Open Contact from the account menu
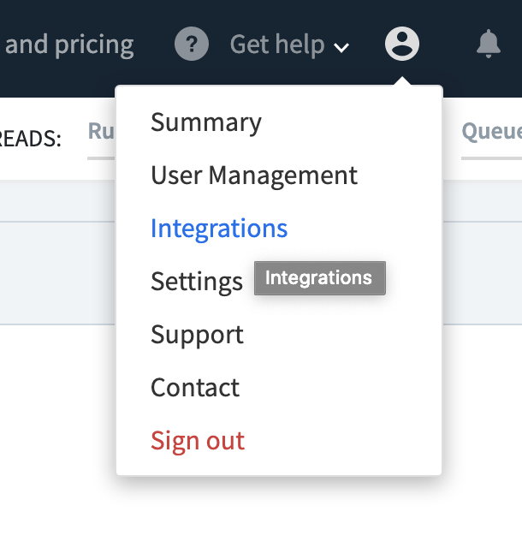The image size is (522, 547). point(195,388)
